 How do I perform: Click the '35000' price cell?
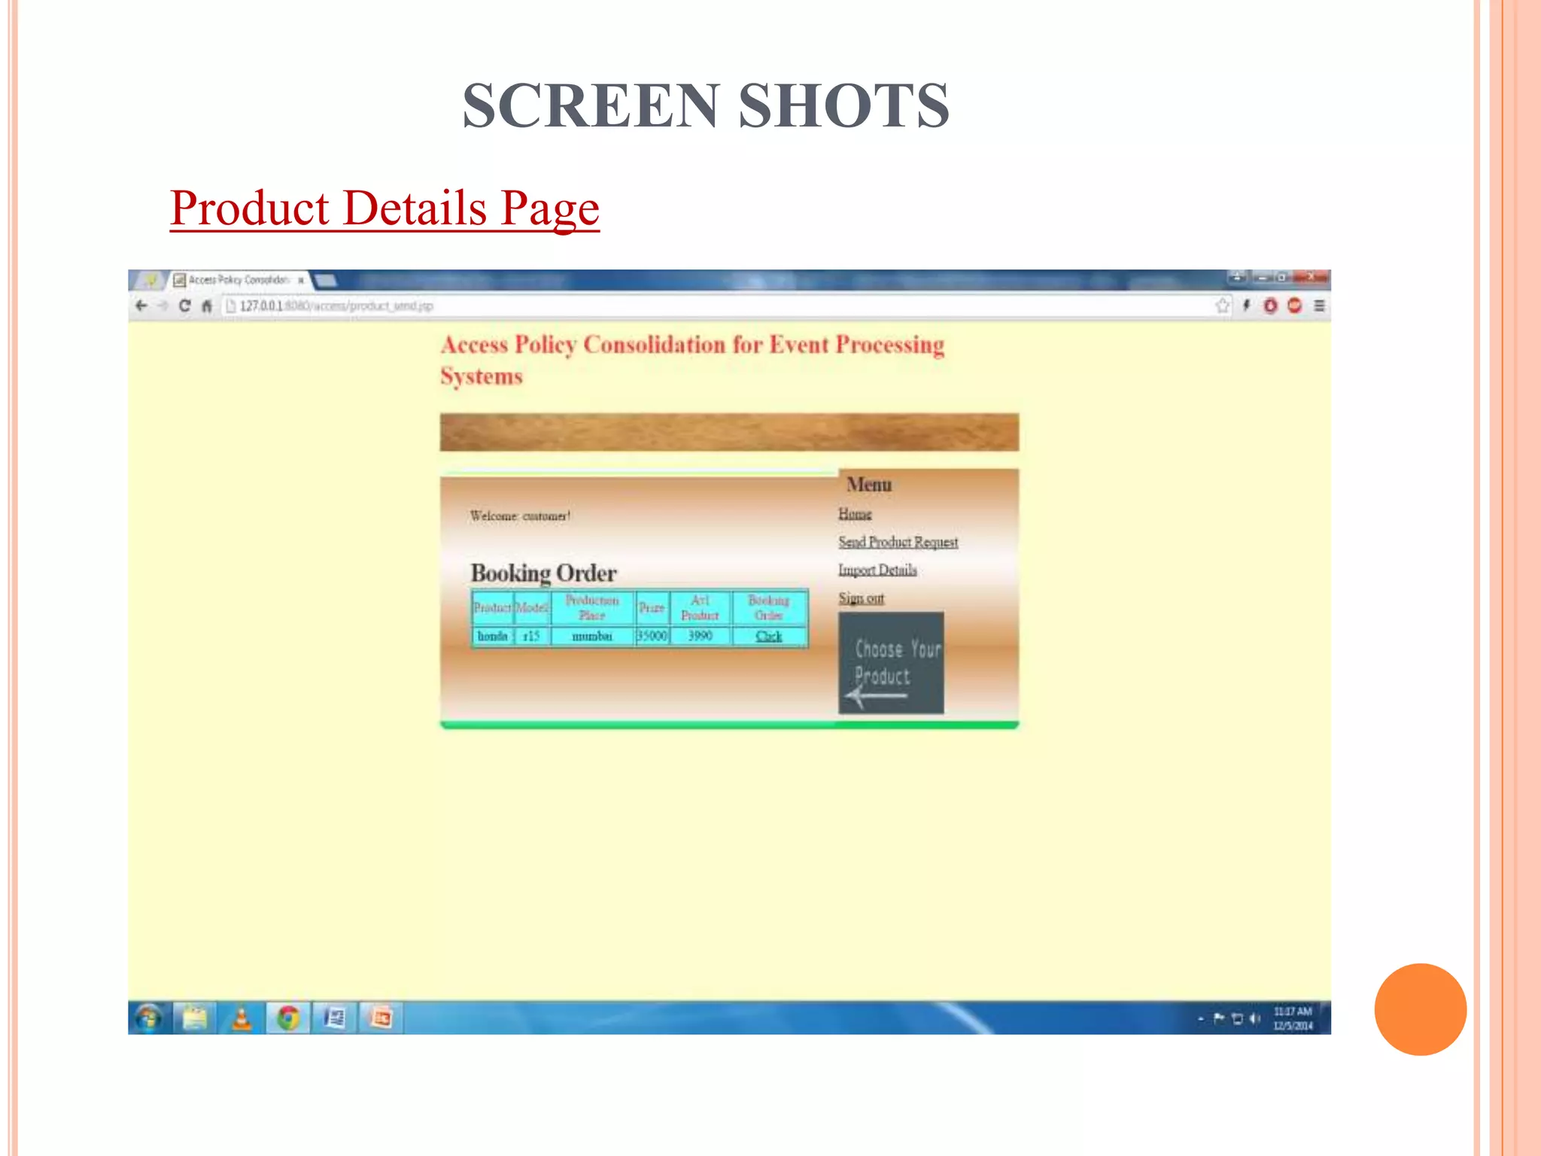652,636
